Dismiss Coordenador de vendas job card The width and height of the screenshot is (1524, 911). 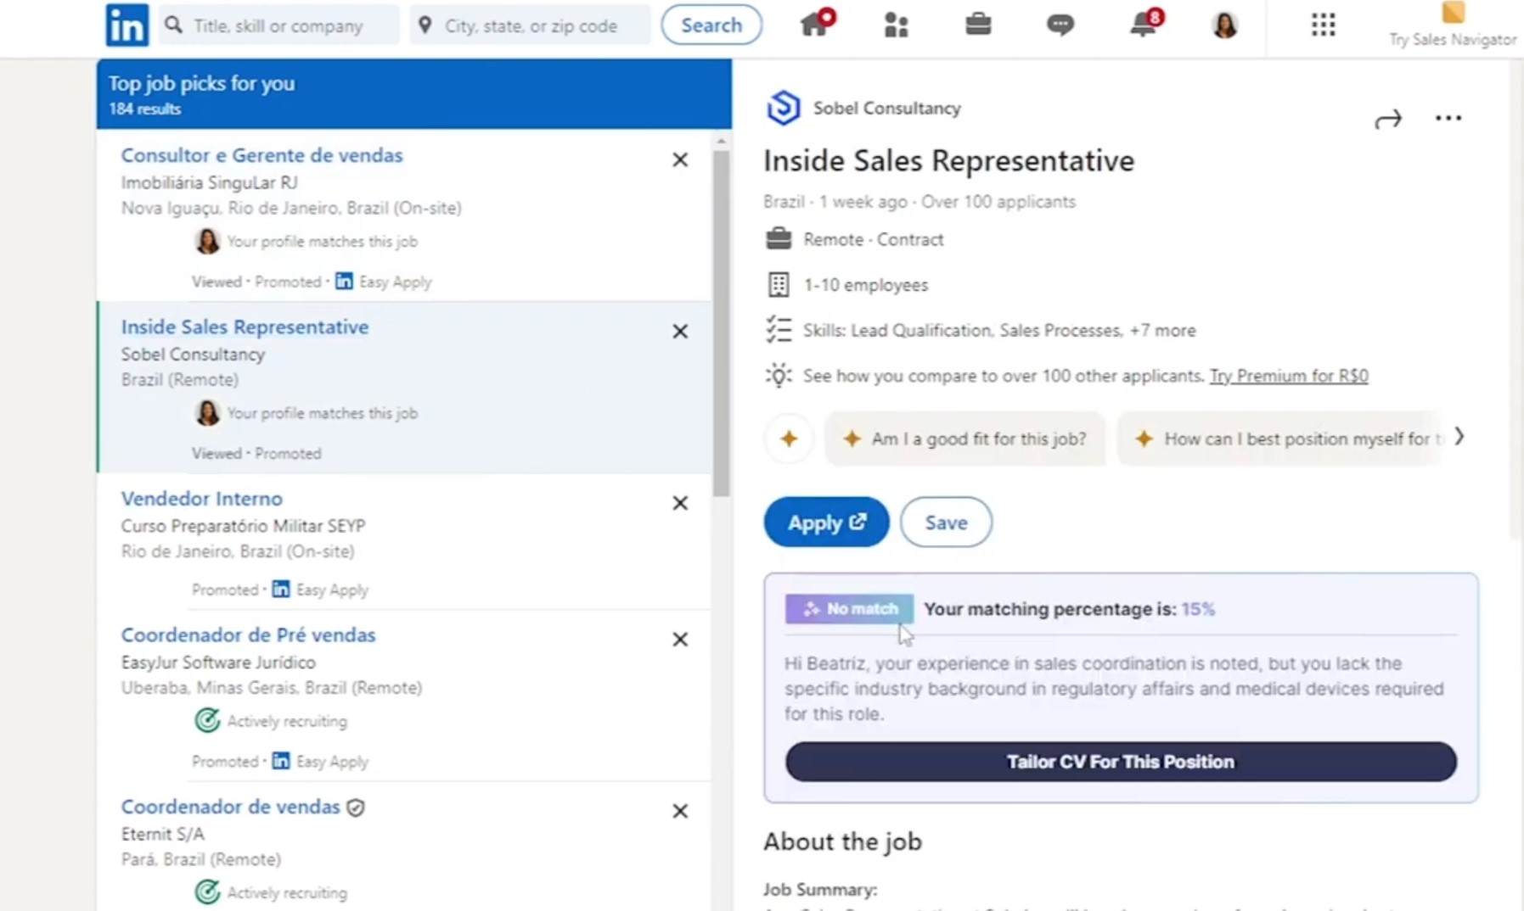[680, 811]
